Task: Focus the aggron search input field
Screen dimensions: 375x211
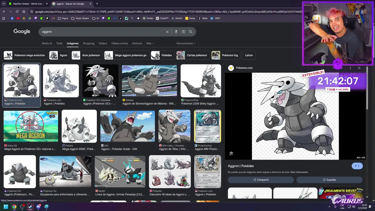Action: [x=103, y=32]
